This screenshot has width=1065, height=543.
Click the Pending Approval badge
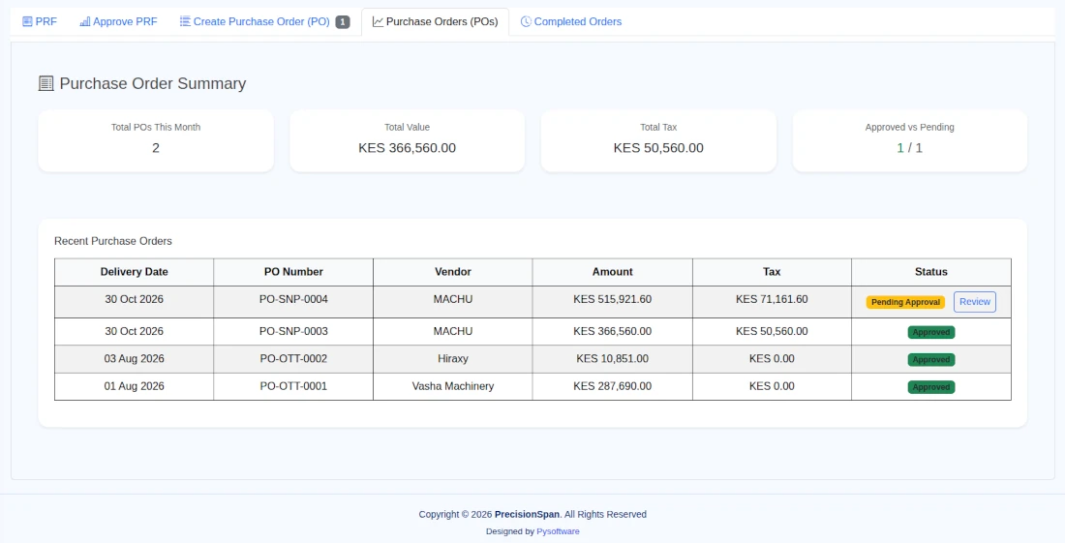click(x=905, y=302)
